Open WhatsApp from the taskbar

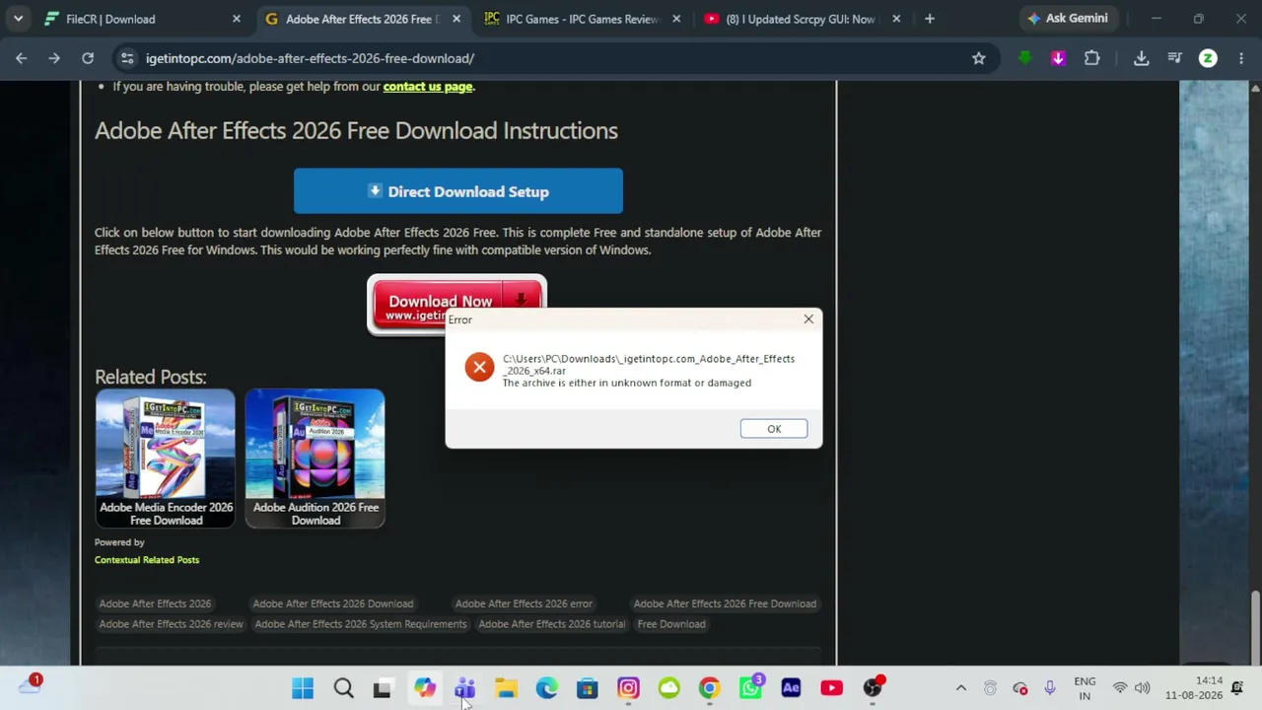(x=750, y=688)
